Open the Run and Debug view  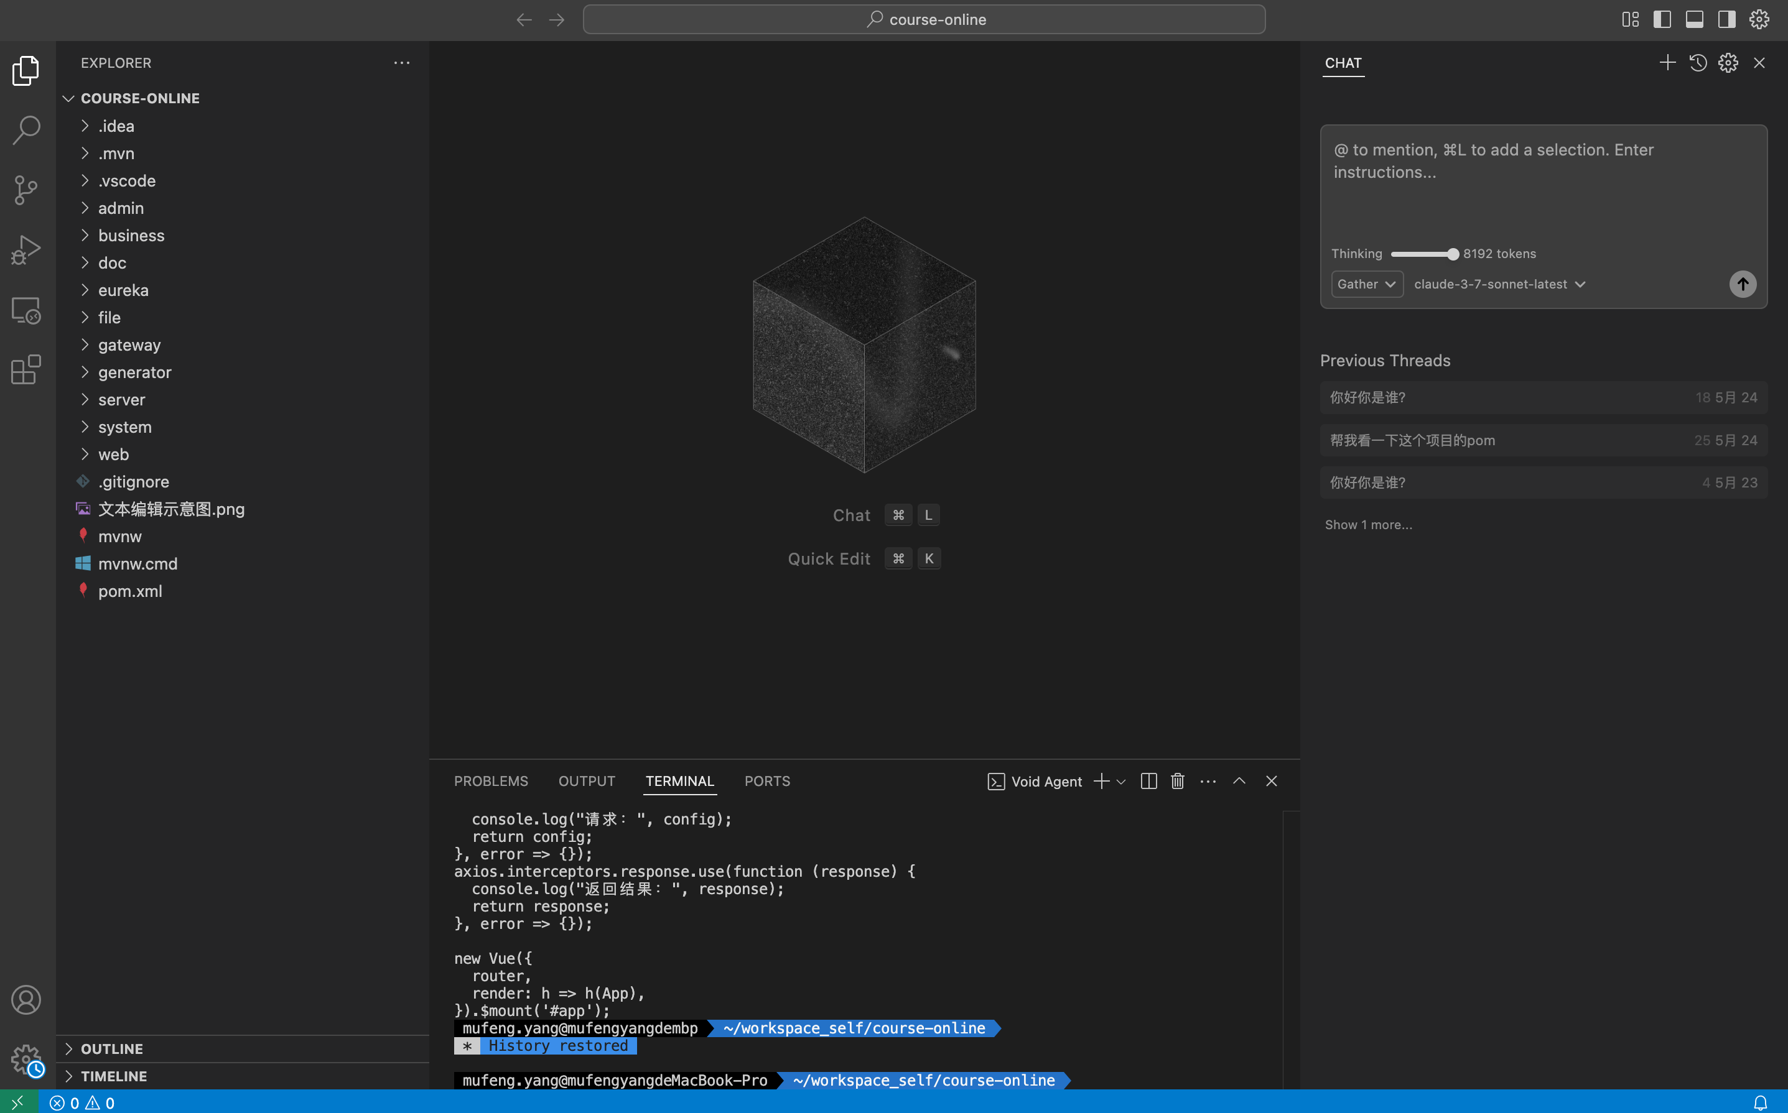point(27,249)
